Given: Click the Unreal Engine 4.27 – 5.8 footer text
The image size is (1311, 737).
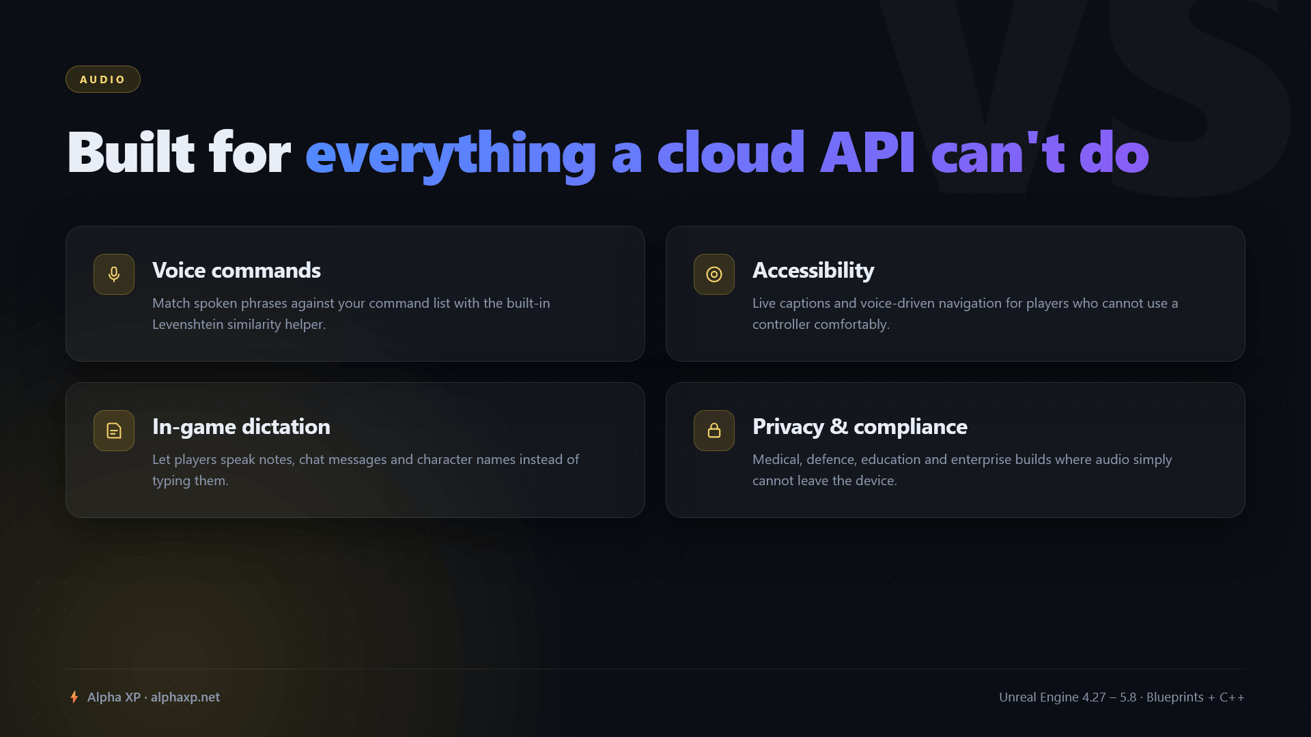Looking at the screenshot, I should click(1122, 697).
